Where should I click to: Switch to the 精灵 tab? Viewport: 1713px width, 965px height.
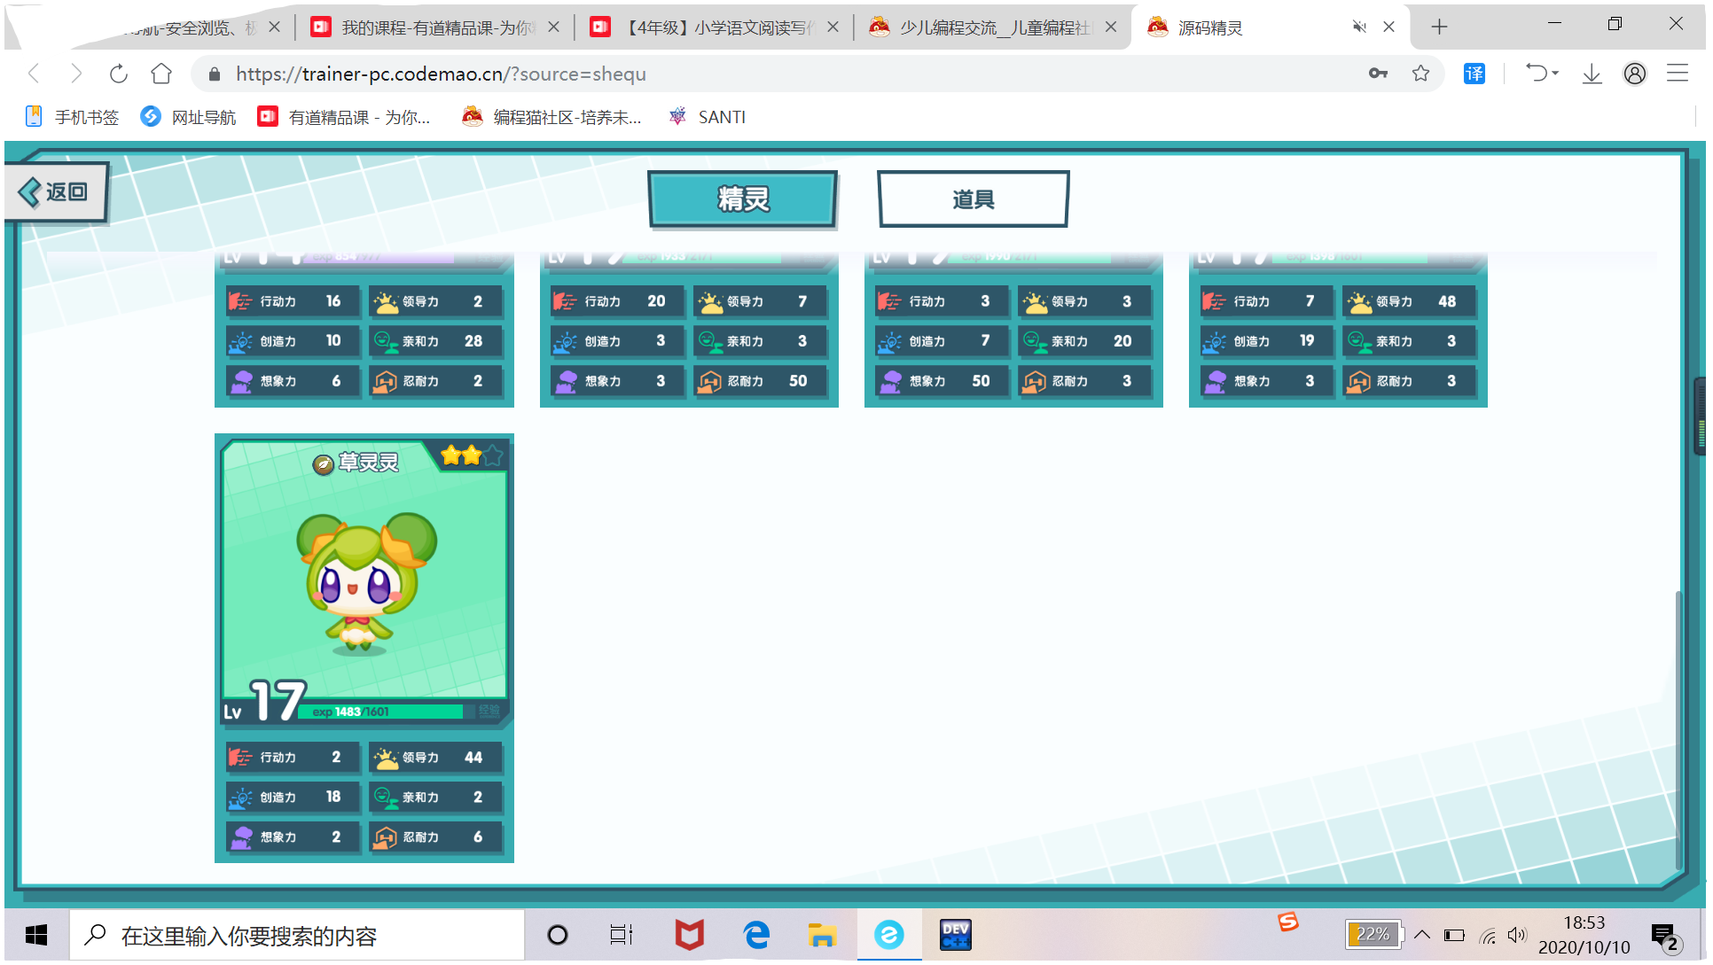pyautogui.click(x=743, y=199)
